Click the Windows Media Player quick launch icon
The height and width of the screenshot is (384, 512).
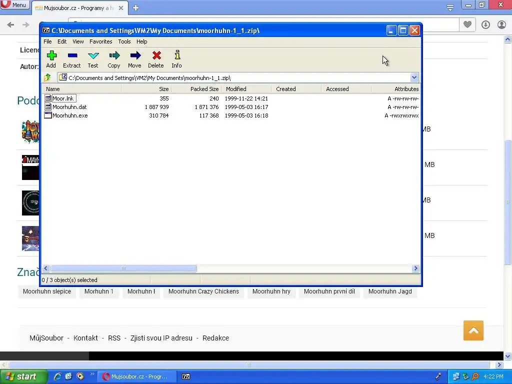pos(80,376)
